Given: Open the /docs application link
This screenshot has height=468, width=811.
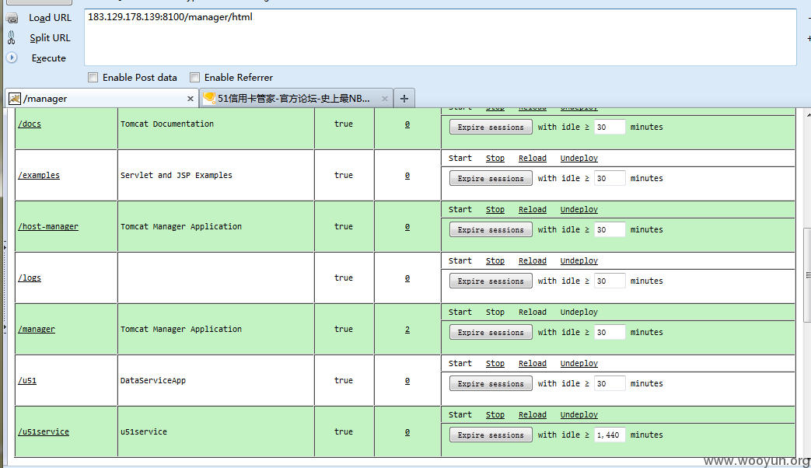Looking at the screenshot, I should (x=30, y=124).
